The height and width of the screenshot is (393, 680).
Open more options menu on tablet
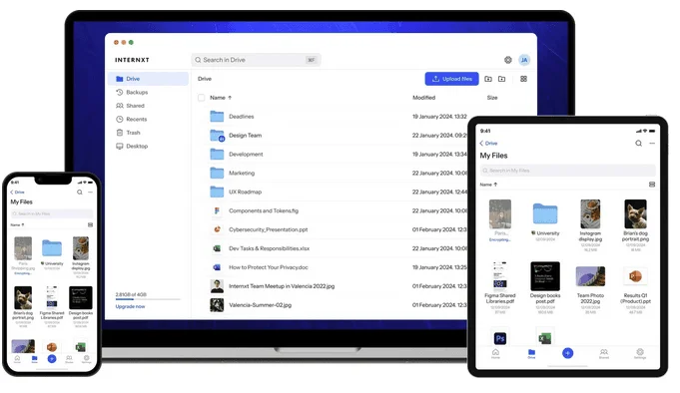(652, 143)
